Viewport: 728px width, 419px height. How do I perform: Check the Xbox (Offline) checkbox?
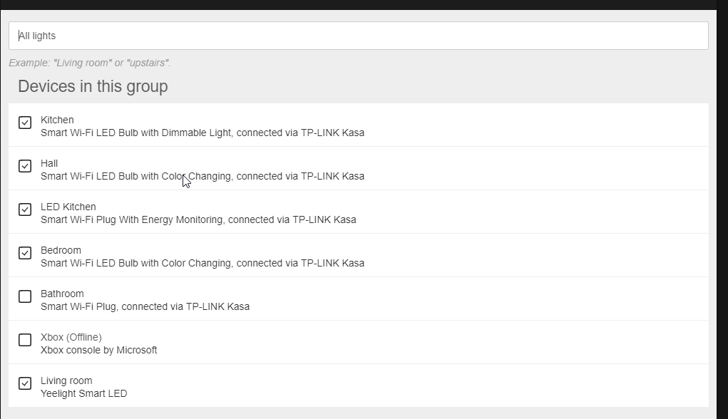click(x=25, y=340)
